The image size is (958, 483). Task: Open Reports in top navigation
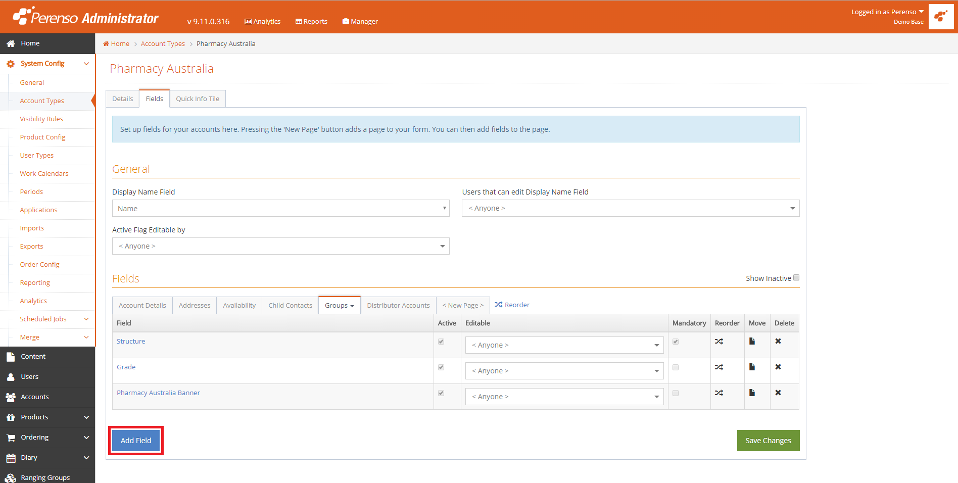311,21
